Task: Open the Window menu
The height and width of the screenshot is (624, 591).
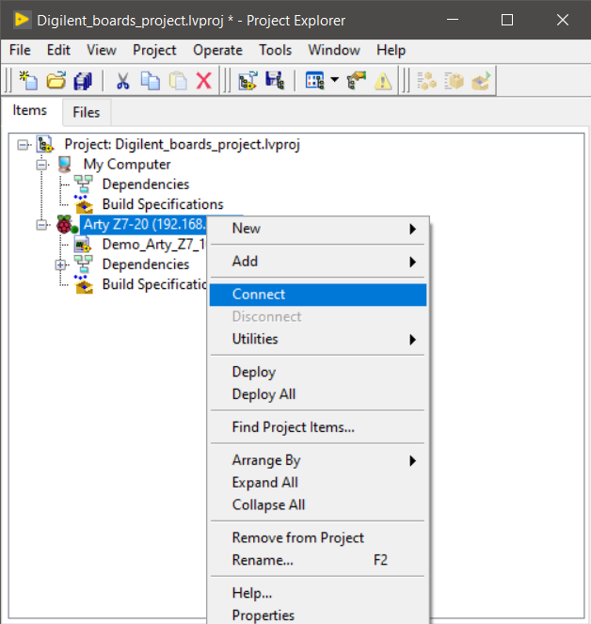Action: tap(334, 50)
